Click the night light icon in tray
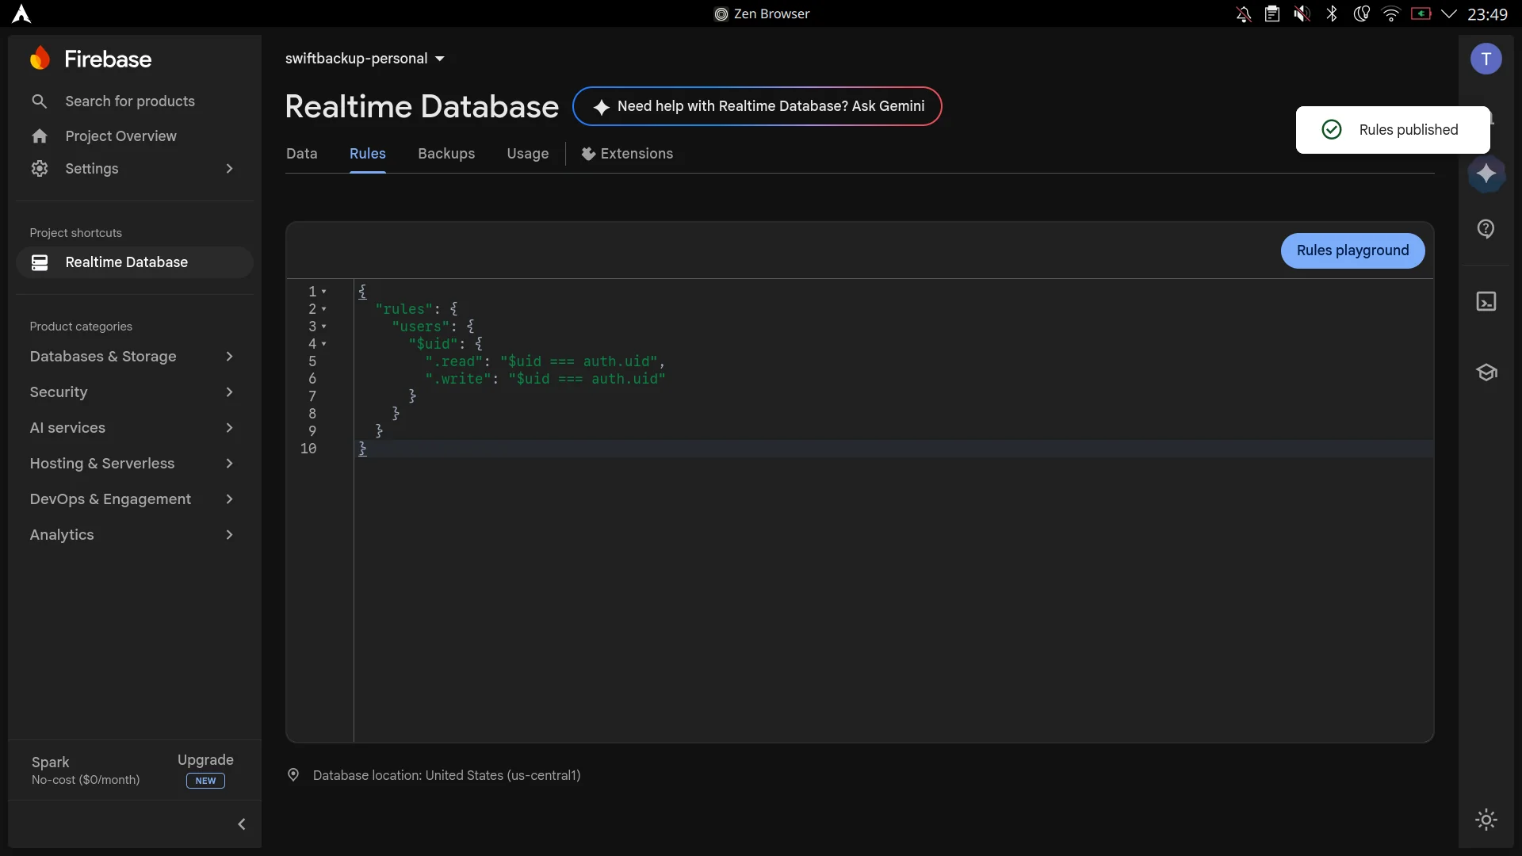This screenshot has height=856, width=1522. click(1361, 14)
